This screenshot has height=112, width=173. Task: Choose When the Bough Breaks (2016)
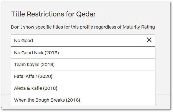(83, 100)
